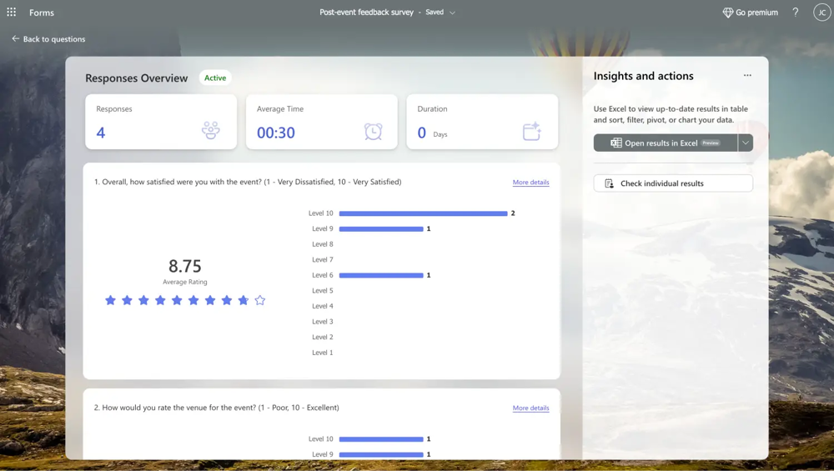
Task: Click the Forms app name
Action: click(42, 13)
